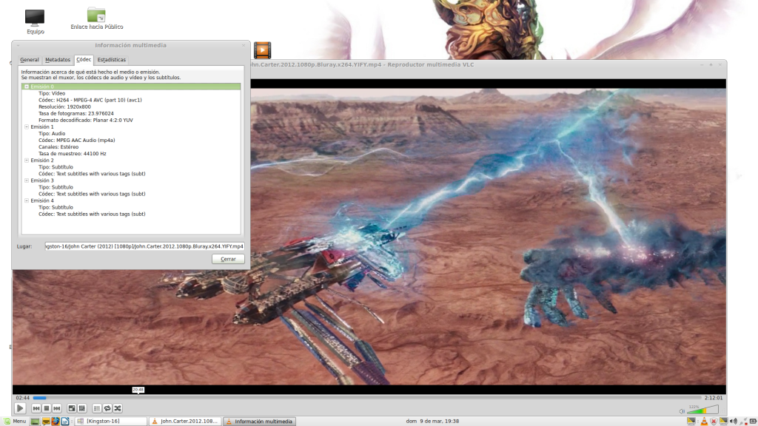Viewport: 758px width, 426px height.
Task: Click the VLC volume slider
Action: [702, 410]
